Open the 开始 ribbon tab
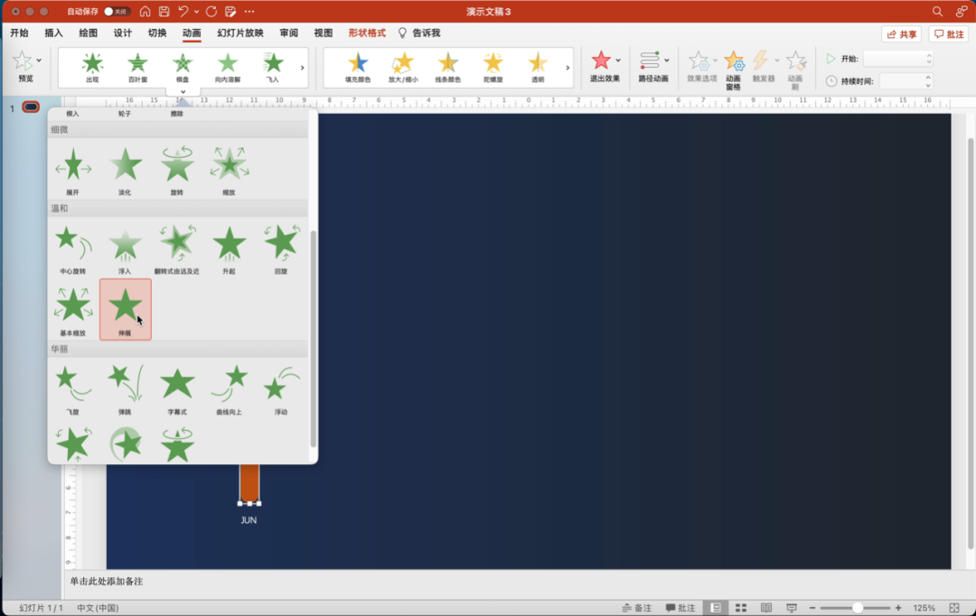The height and width of the screenshot is (616, 976). 19,33
